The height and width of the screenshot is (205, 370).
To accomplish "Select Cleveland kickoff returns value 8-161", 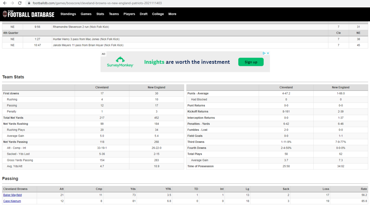I will click(286, 112).
